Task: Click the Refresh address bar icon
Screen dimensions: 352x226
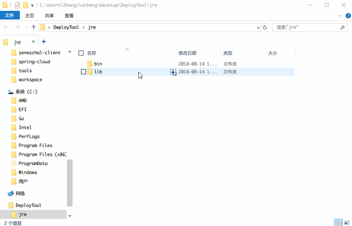Action: point(265,27)
